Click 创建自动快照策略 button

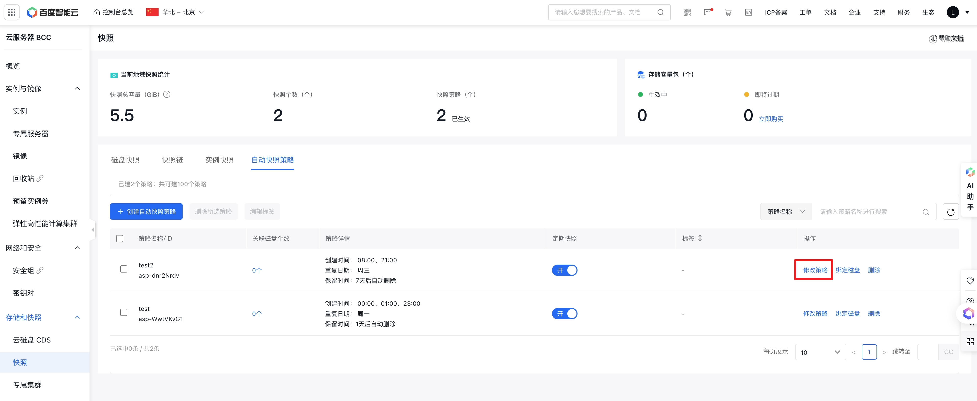(146, 212)
